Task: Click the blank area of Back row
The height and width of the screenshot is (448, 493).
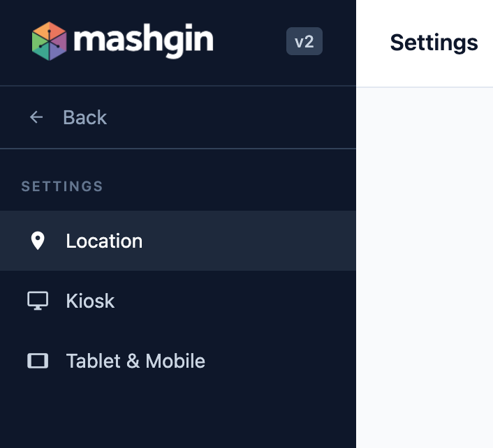Action: 231,117
